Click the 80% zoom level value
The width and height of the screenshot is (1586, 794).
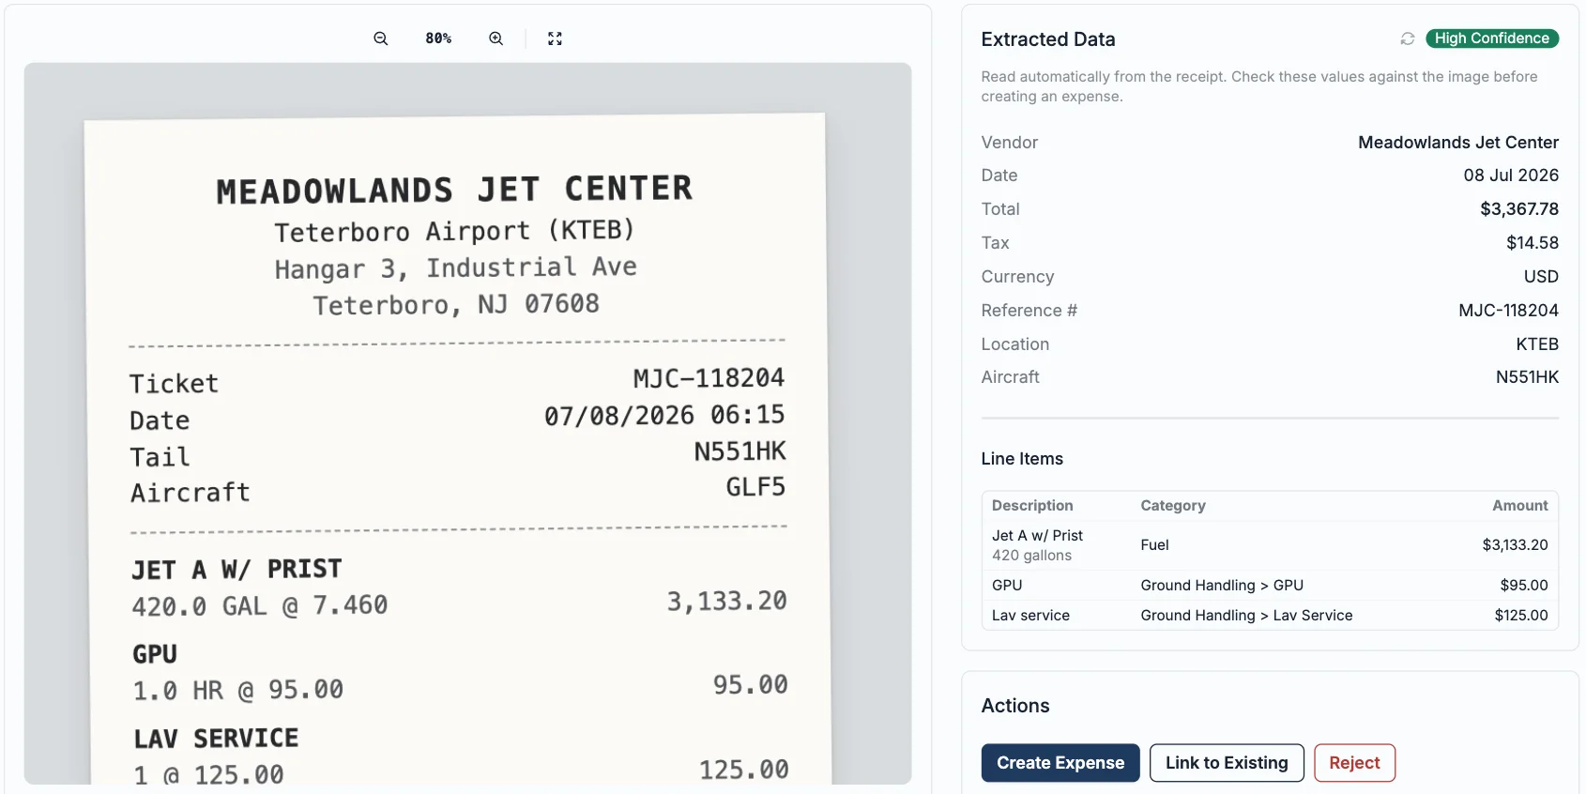pos(438,38)
